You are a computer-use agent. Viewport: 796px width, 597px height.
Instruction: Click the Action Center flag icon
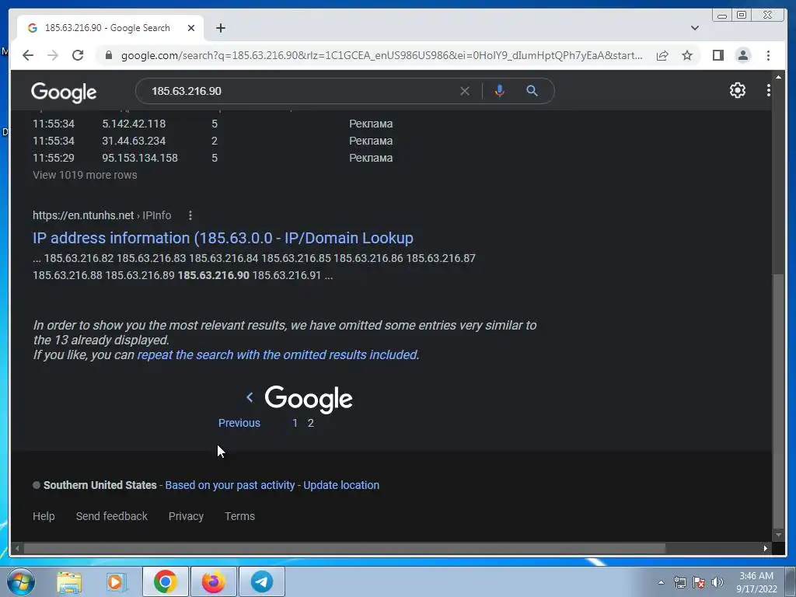(699, 582)
